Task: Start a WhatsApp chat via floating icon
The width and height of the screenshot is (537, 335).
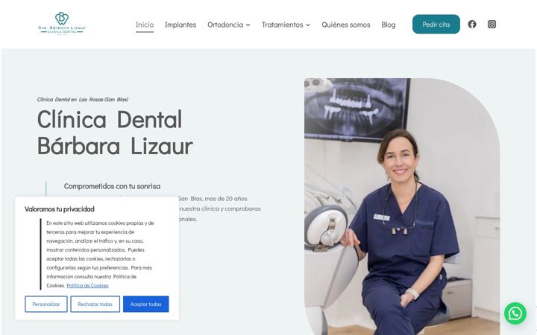Action: coord(515,313)
